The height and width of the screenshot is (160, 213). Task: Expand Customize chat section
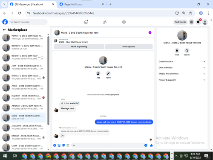(x=182, y=61)
